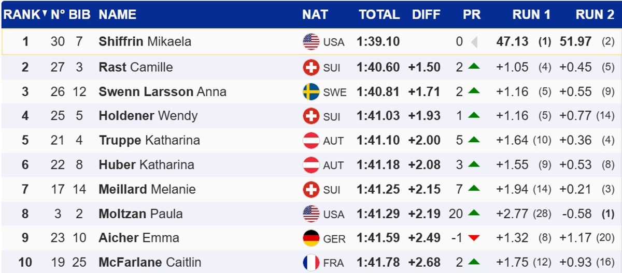
Task: Open Shiffrin Mikaela's athlete name link
Action: coord(145,42)
